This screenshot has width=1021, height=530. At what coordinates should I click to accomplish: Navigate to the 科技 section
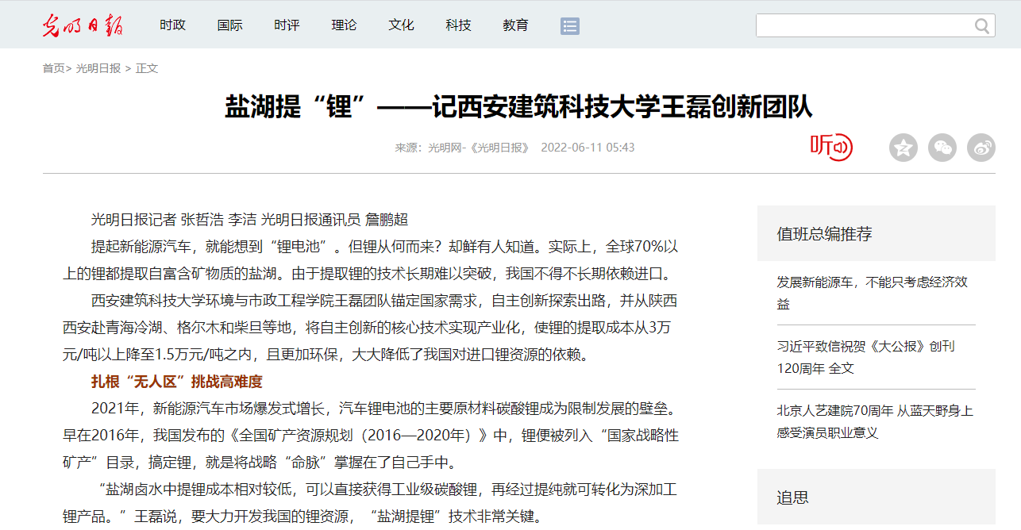pyautogui.click(x=458, y=25)
